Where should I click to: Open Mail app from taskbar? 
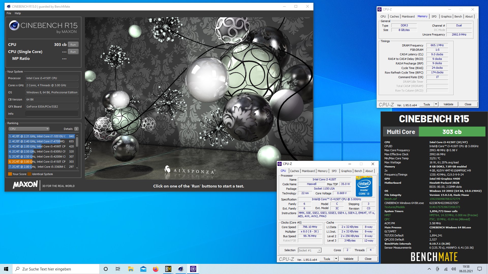tap(143, 269)
